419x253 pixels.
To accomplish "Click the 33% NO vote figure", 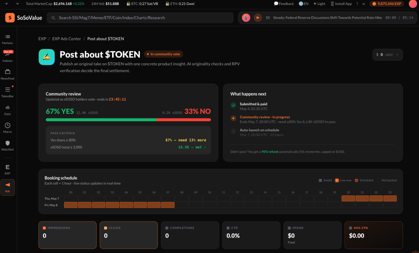I will (198, 111).
